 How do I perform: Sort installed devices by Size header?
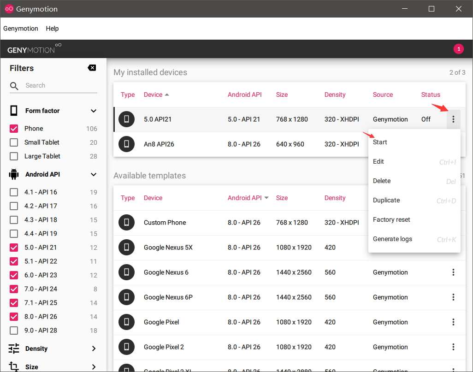tap(282, 95)
